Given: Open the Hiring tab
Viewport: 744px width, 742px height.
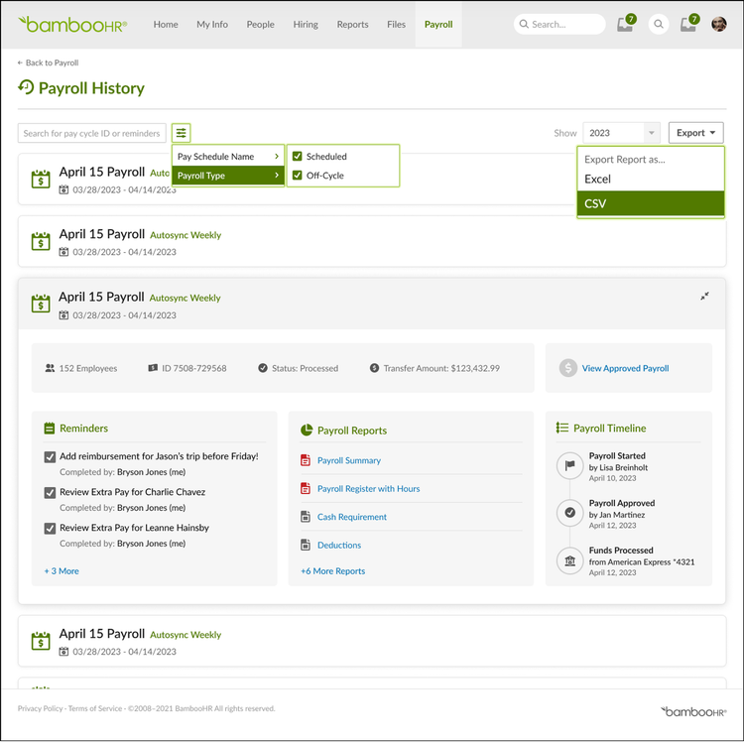Looking at the screenshot, I should click(306, 24).
